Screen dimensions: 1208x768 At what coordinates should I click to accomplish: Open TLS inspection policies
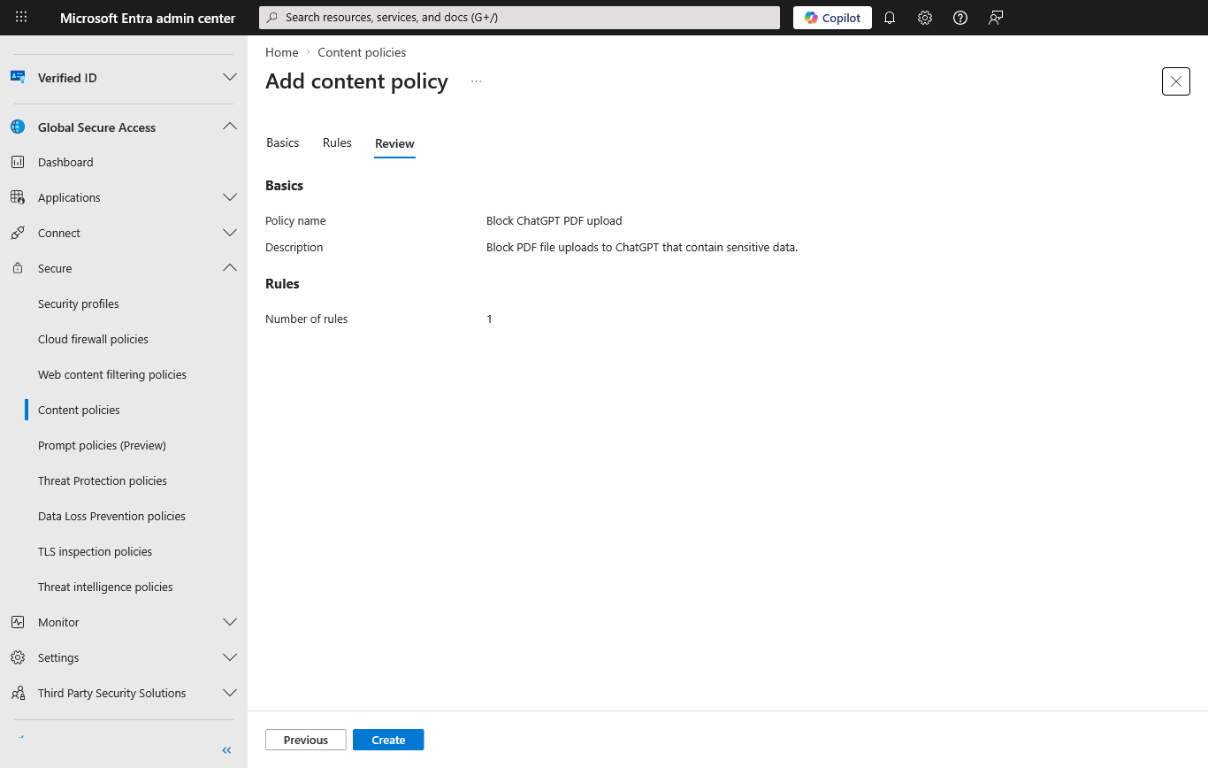(95, 551)
